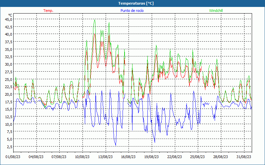Image resolution: width=265 pixels, height=165 pixels.
Task: Click the 7,5 y-axis value
Action: click(9, 132)
